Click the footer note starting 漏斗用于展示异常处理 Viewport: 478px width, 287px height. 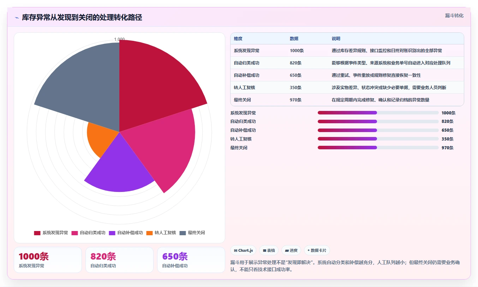coord(345,266)
